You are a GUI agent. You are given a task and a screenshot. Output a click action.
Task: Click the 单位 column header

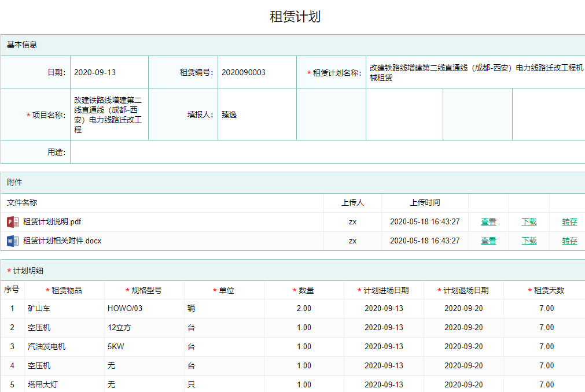tap(223, 290)
